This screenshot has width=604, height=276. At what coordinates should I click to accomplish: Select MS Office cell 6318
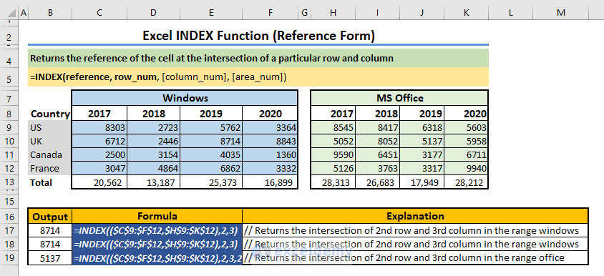pyautogui.click(x=422, y=127)
